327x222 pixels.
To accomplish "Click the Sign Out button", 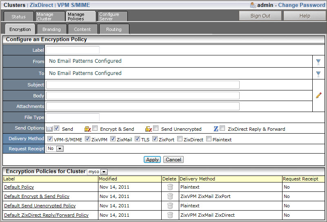I will point(260,16).
